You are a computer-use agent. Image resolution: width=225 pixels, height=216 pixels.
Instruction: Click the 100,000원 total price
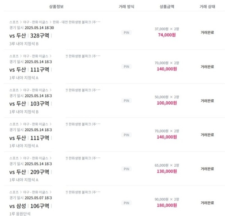[167, 103]
